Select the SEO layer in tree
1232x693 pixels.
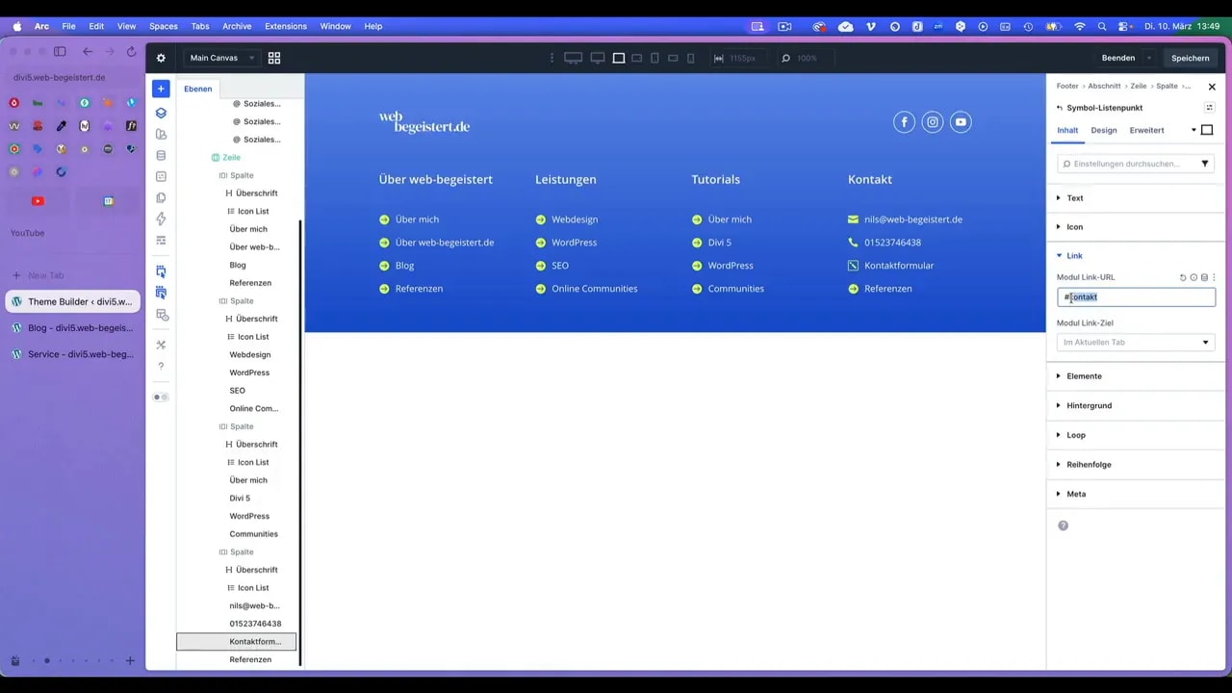coord(238,391)
